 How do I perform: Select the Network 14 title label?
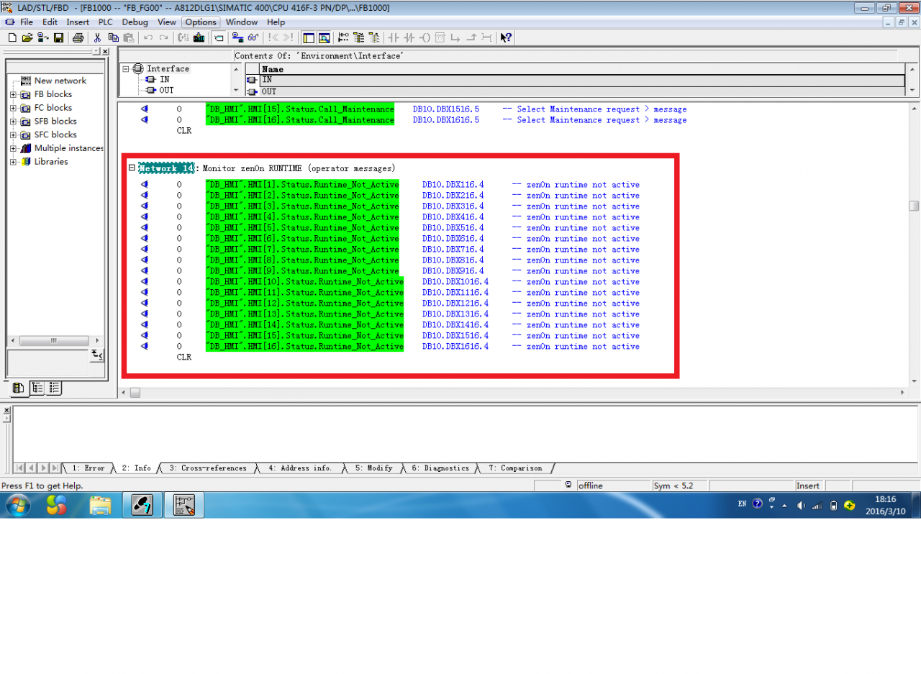click(x=166, y=168)
